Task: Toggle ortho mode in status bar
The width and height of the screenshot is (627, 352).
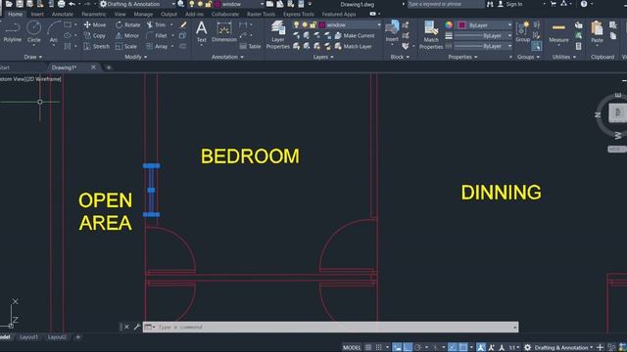Action: pos(408,347)
